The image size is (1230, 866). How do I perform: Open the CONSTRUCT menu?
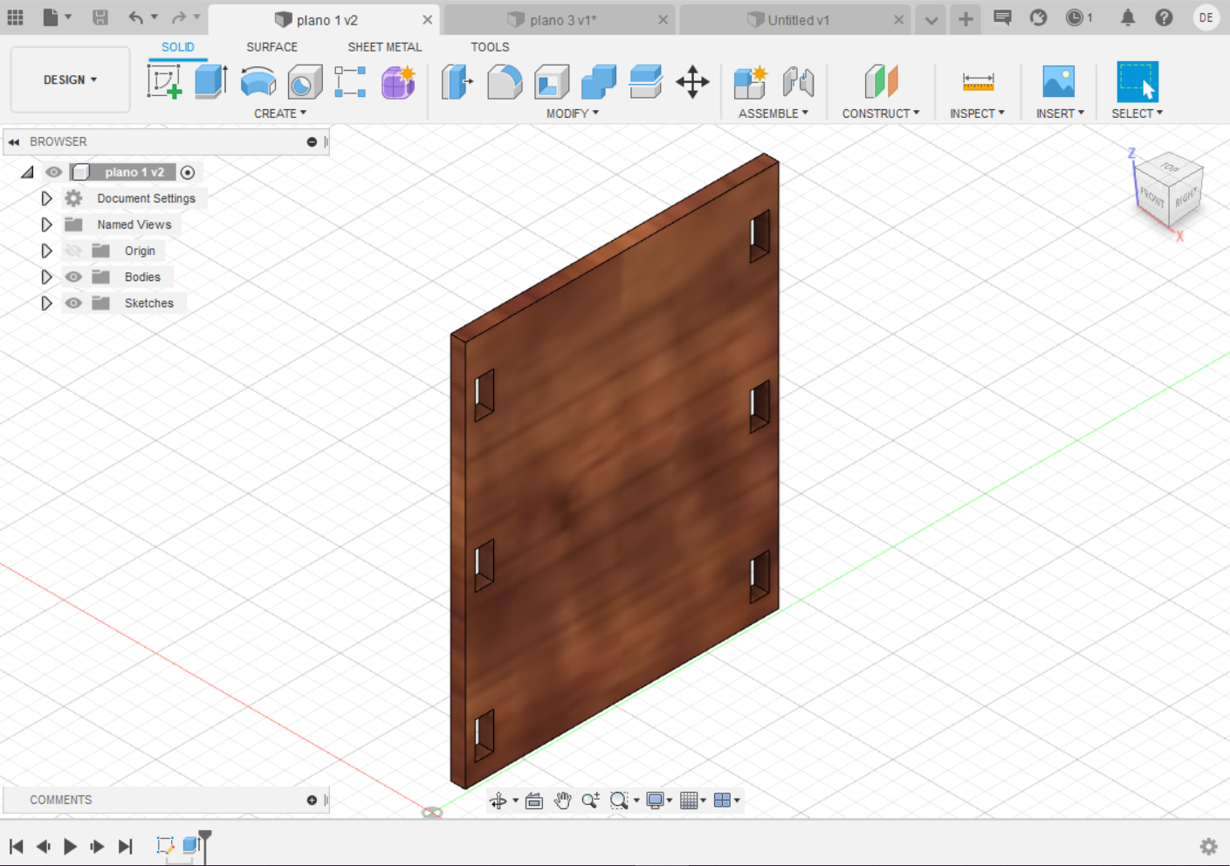coord(880,113)
